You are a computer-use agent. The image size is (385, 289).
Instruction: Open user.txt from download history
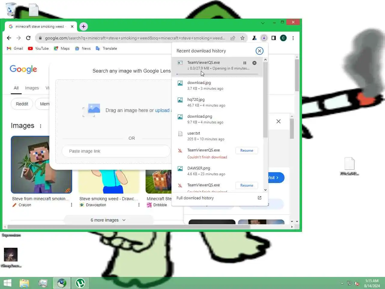click(217, 136)
